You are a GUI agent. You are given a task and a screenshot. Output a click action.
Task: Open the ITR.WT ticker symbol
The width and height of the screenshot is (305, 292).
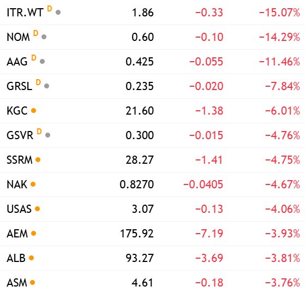25,13
